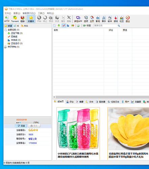Click the horizontal scrollbar under task list

tap(102, 97)
